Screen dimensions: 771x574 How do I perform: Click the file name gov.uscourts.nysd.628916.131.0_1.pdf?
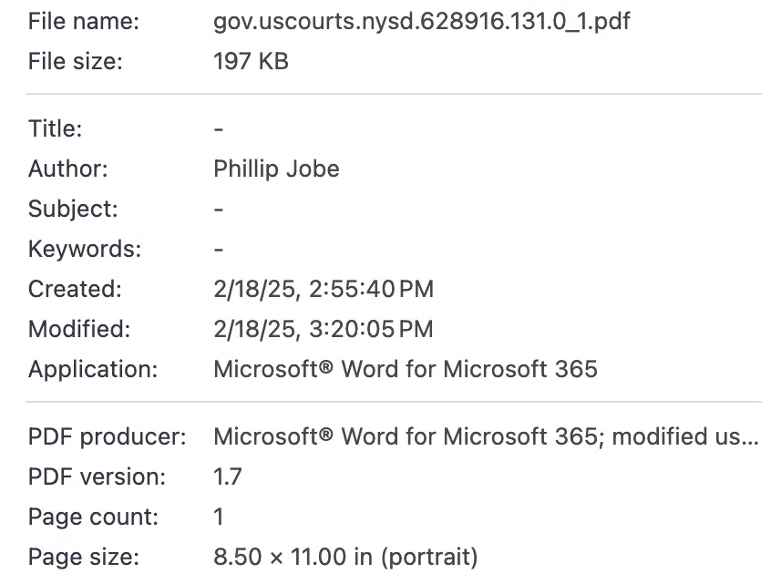click(421, 22)
